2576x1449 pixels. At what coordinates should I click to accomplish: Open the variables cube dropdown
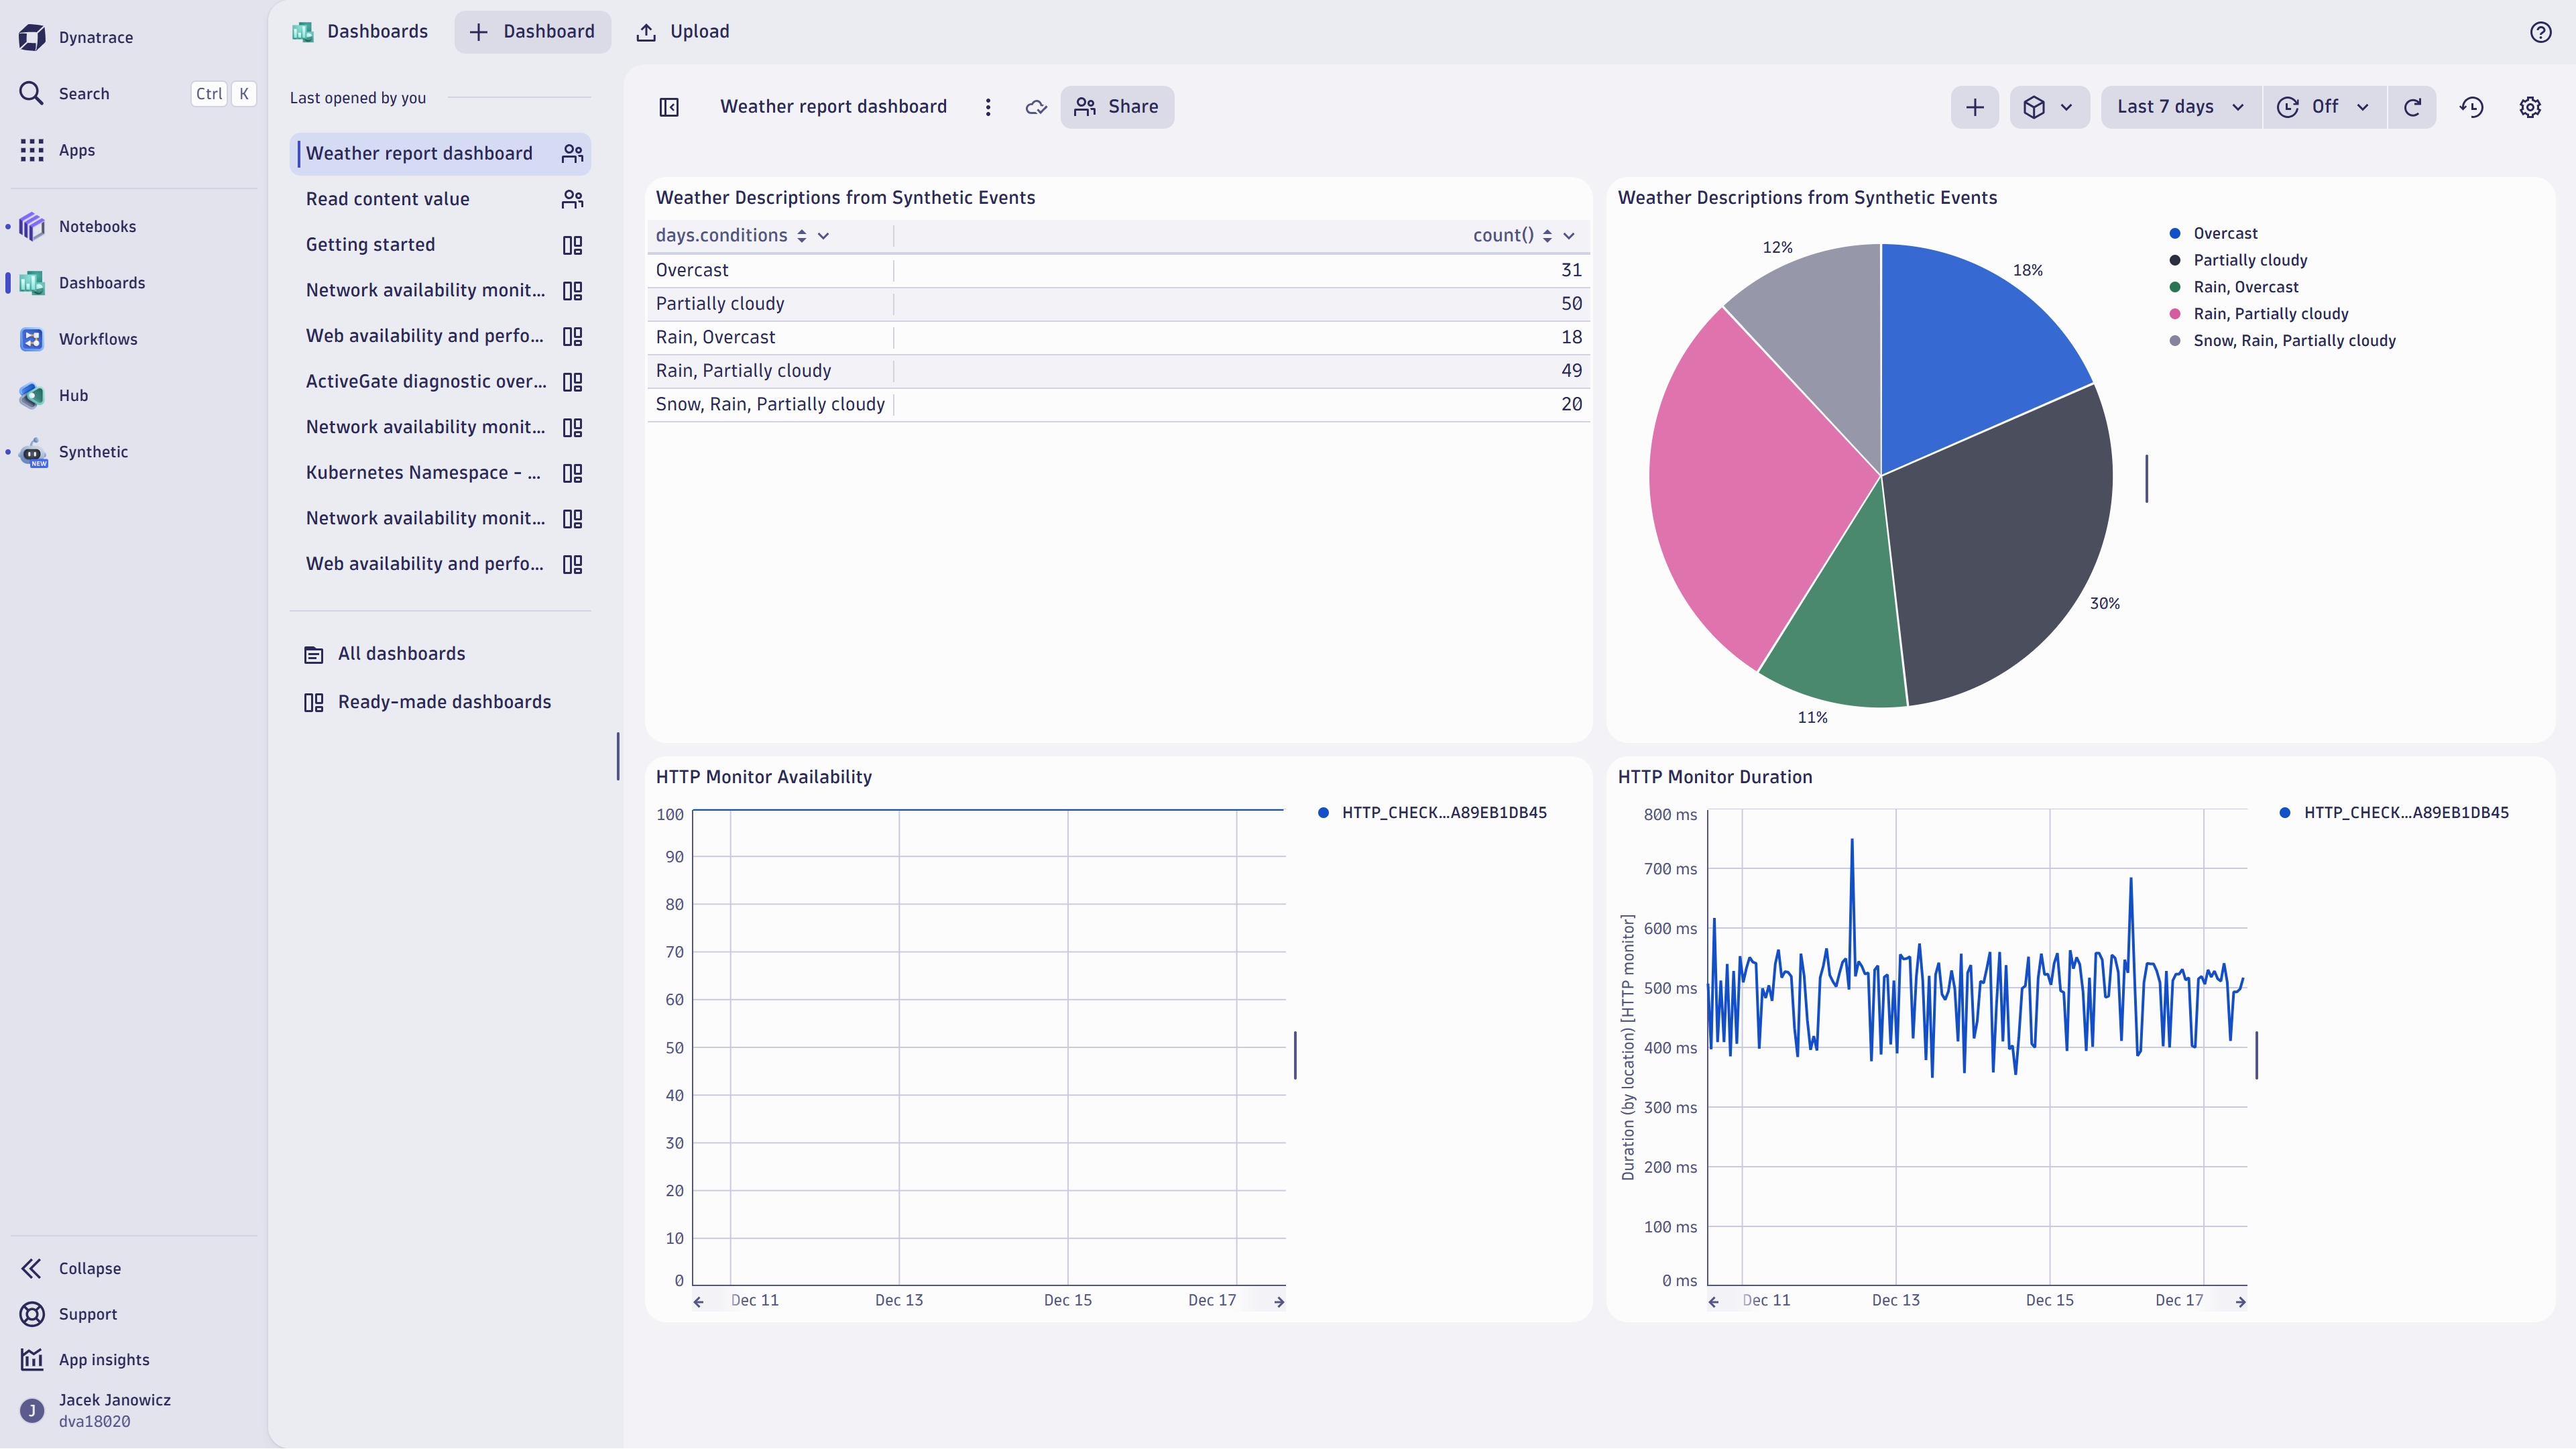click(x=2049, y=107)
